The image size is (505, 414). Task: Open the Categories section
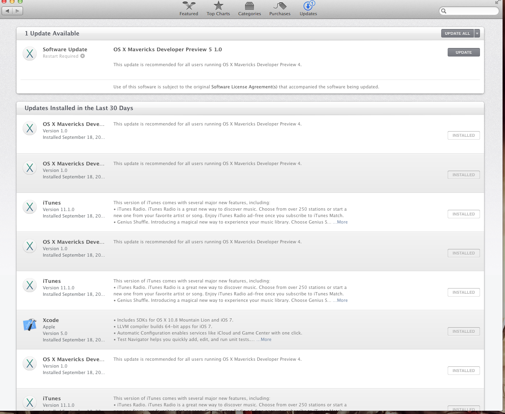(249, 8)
